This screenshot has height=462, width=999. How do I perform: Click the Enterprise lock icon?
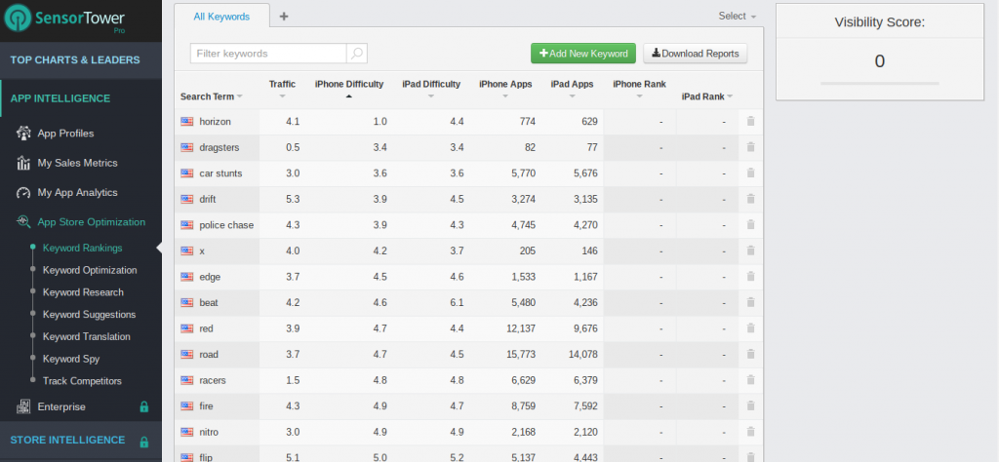tap(143, 406)
